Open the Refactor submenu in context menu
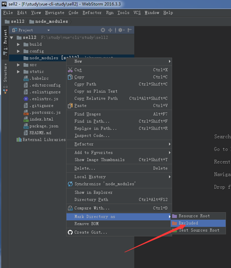 [119, 144]
